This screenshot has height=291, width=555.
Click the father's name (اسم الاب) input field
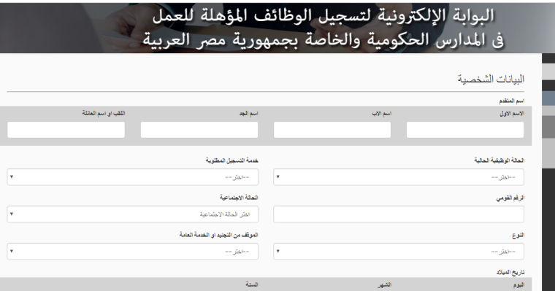click(x=332, y=130)
